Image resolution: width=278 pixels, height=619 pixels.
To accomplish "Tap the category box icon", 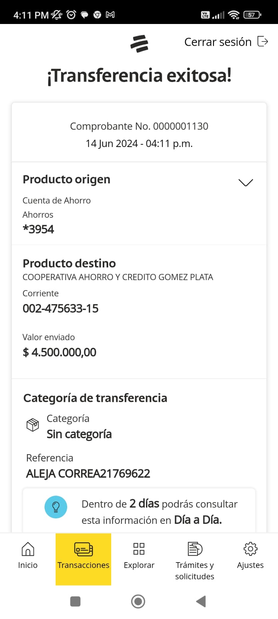I will click(32, 425).
